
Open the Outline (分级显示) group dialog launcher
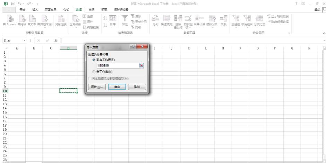pyautogui.click(x=289, y=33)
